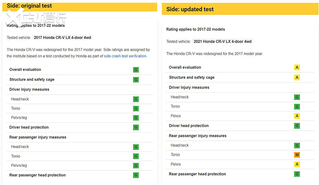
Task: Click 'Driver injury measures' heading in original test
Action: click(x=29, y=89)
